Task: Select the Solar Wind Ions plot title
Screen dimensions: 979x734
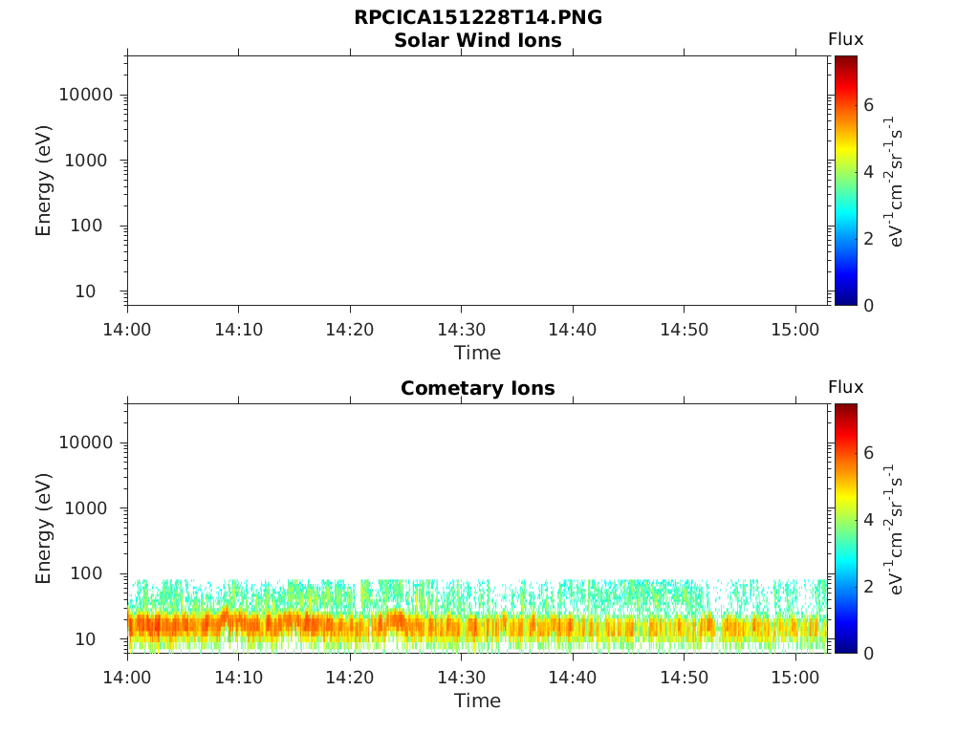Action: click(478, 40)
